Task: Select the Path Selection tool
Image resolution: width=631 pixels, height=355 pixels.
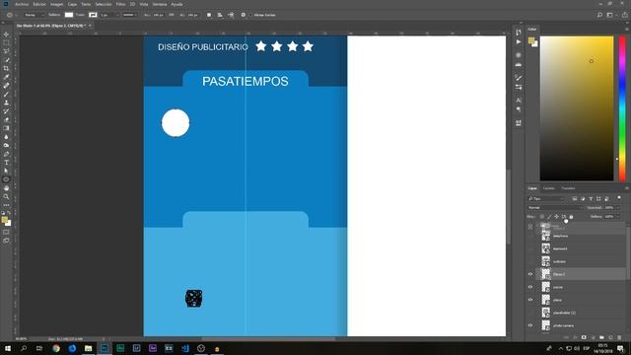Action: [x=6, y=171]
